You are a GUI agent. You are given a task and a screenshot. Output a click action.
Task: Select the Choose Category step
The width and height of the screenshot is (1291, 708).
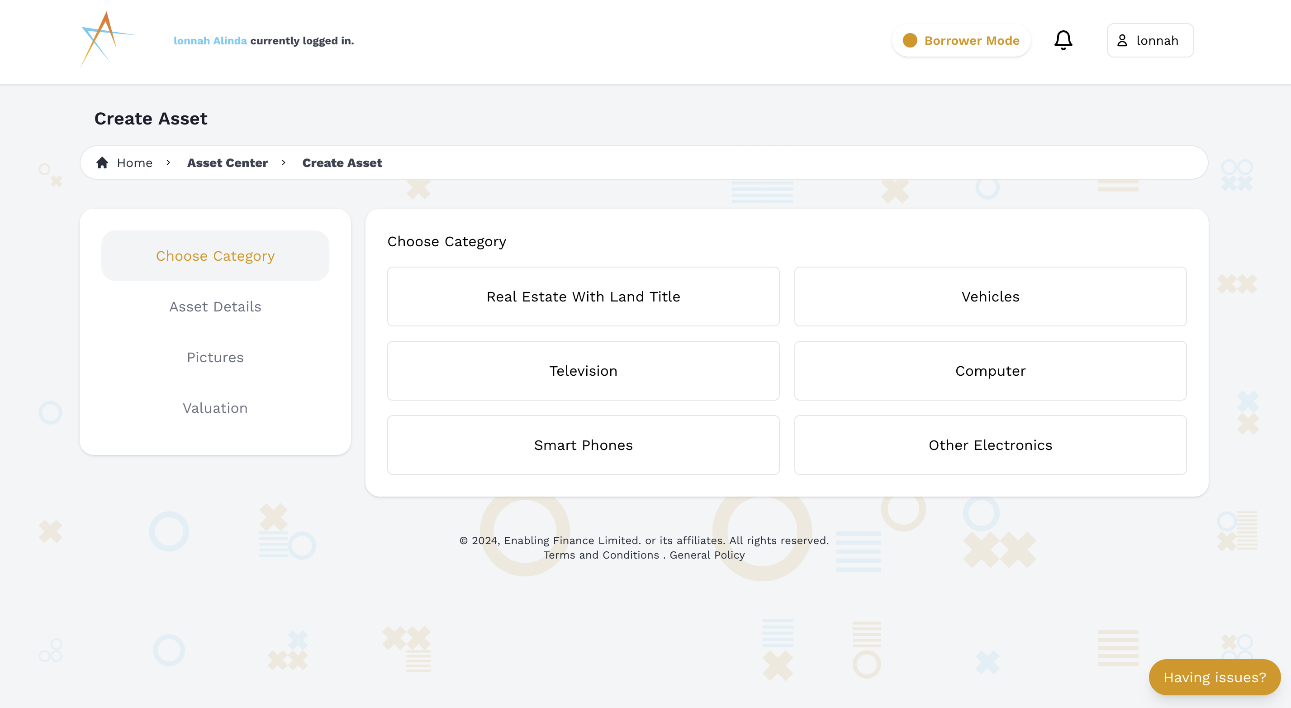[215, 255]
